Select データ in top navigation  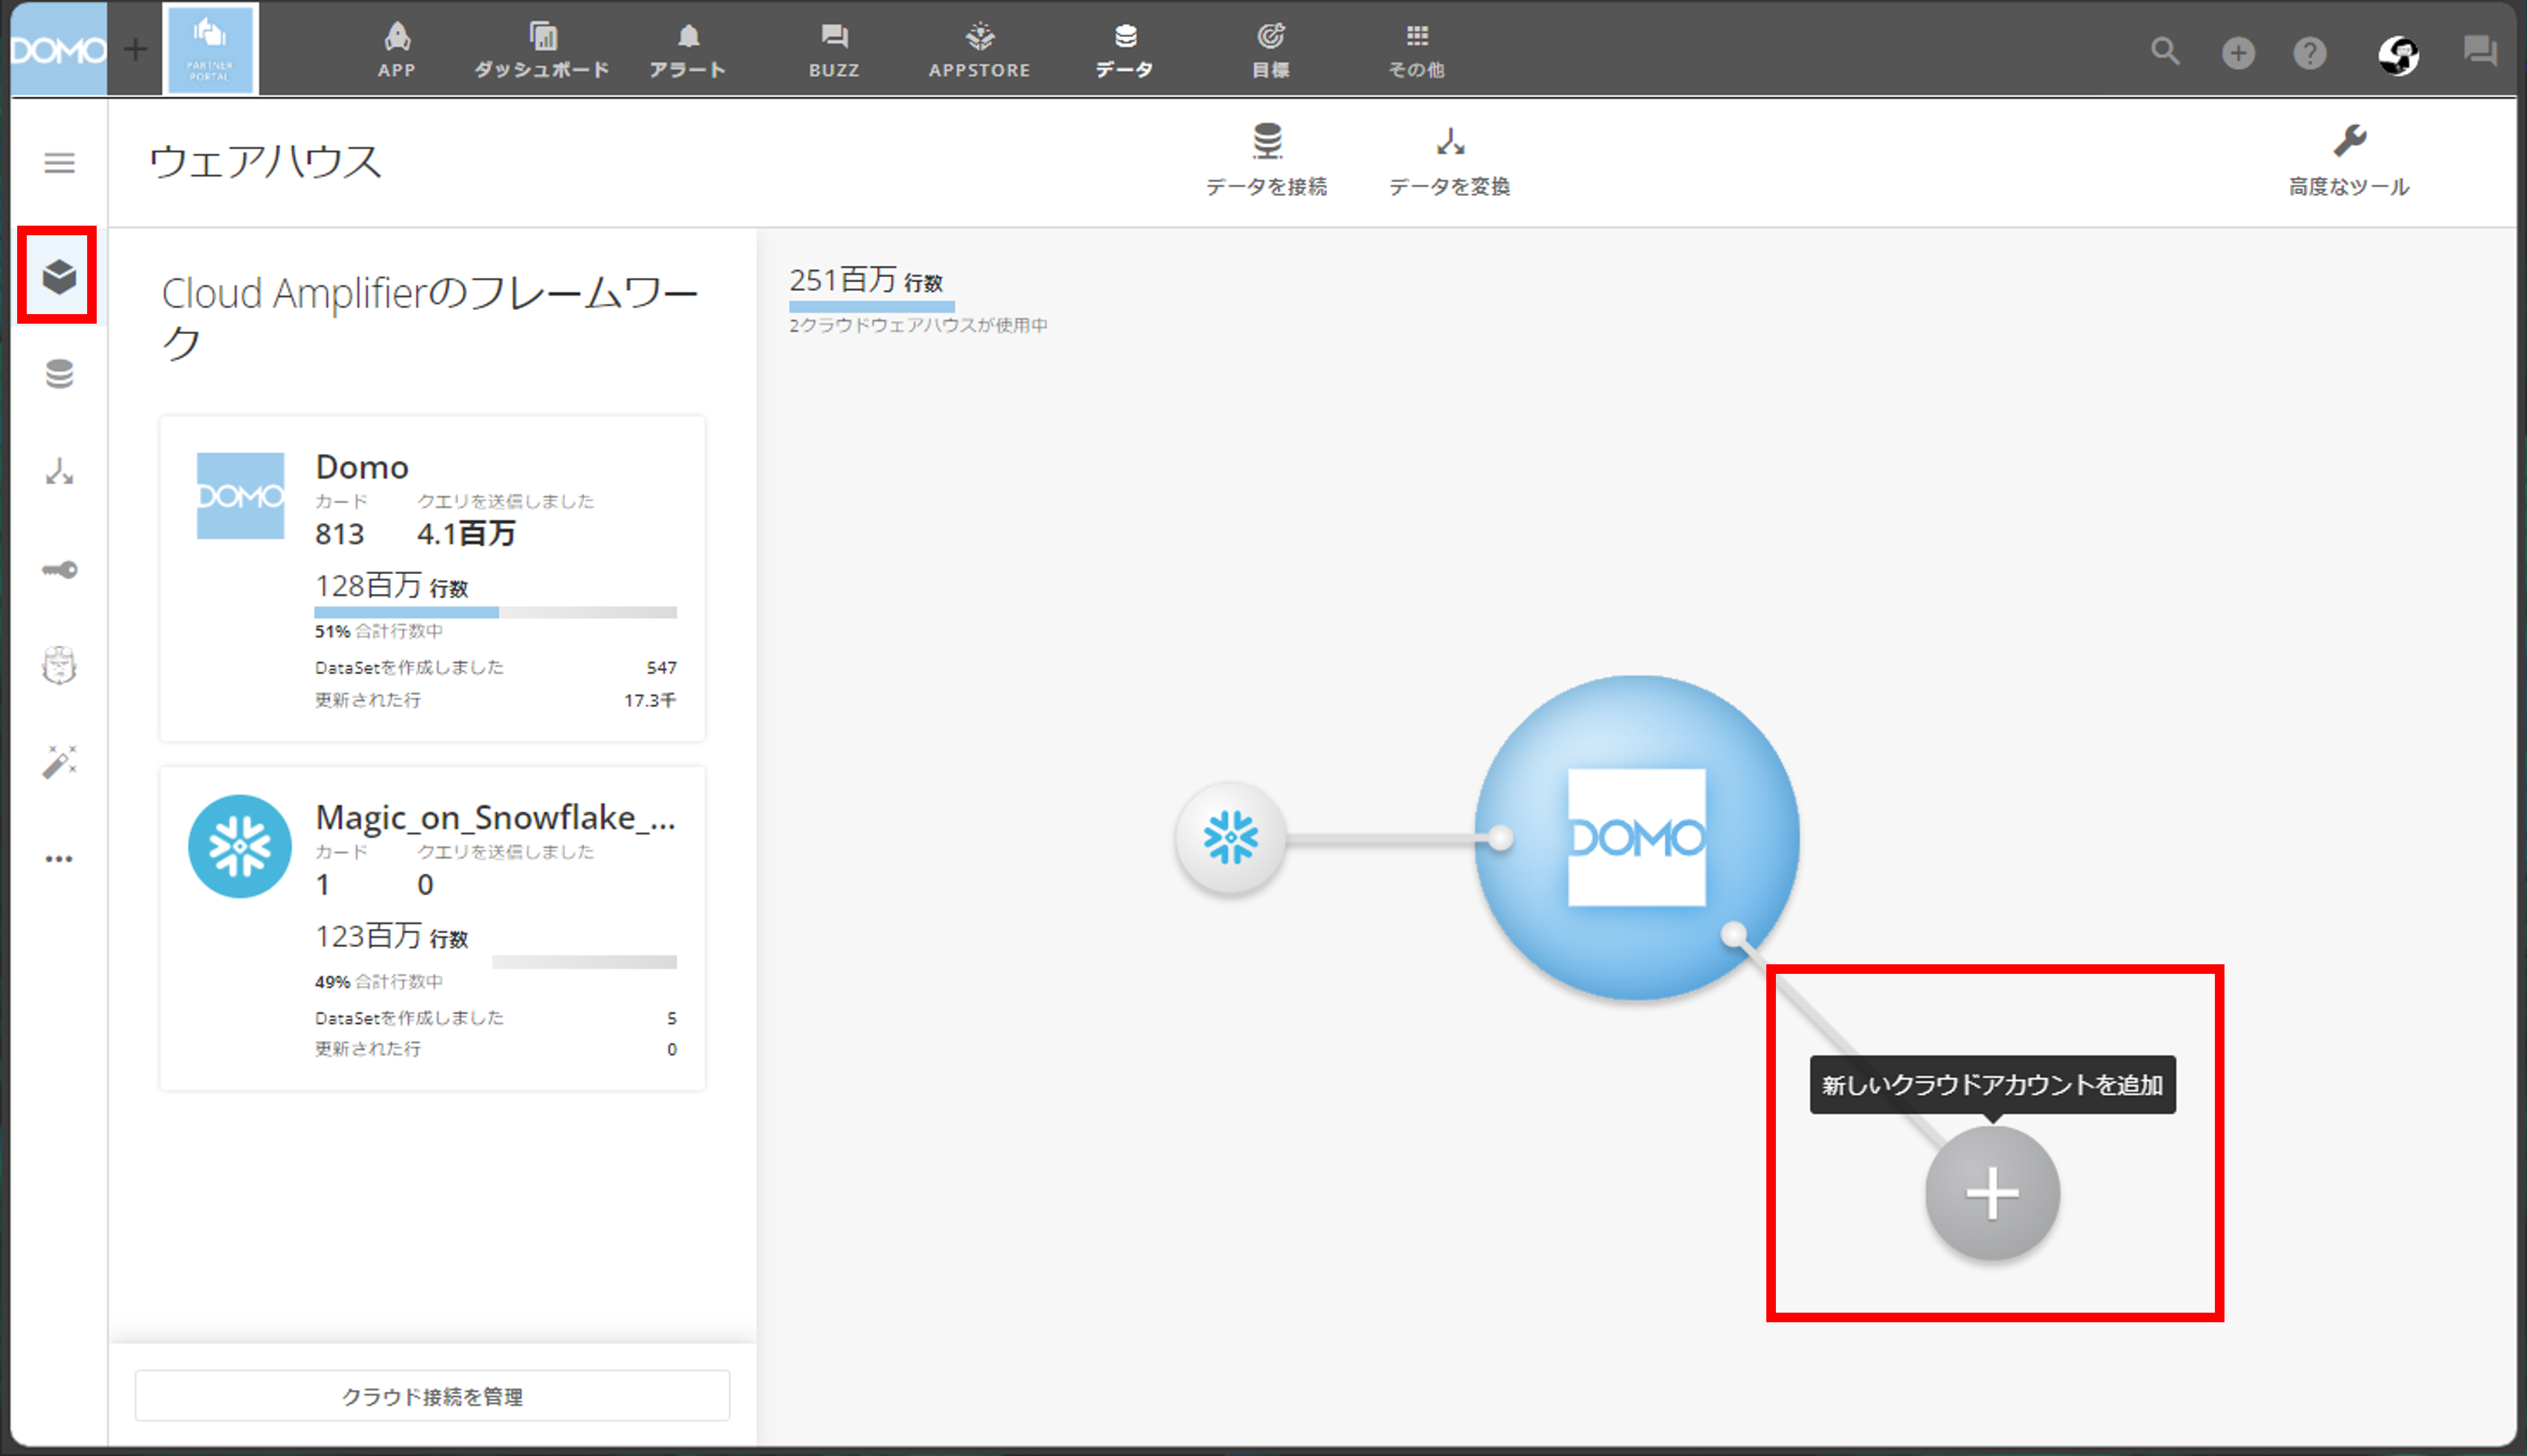point(1125,50)
